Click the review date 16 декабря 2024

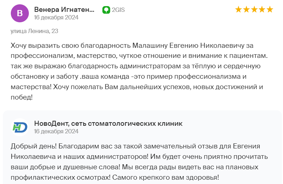coord(56,18)
